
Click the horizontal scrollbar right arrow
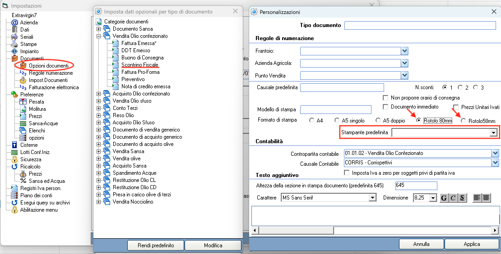coord(495,230)
